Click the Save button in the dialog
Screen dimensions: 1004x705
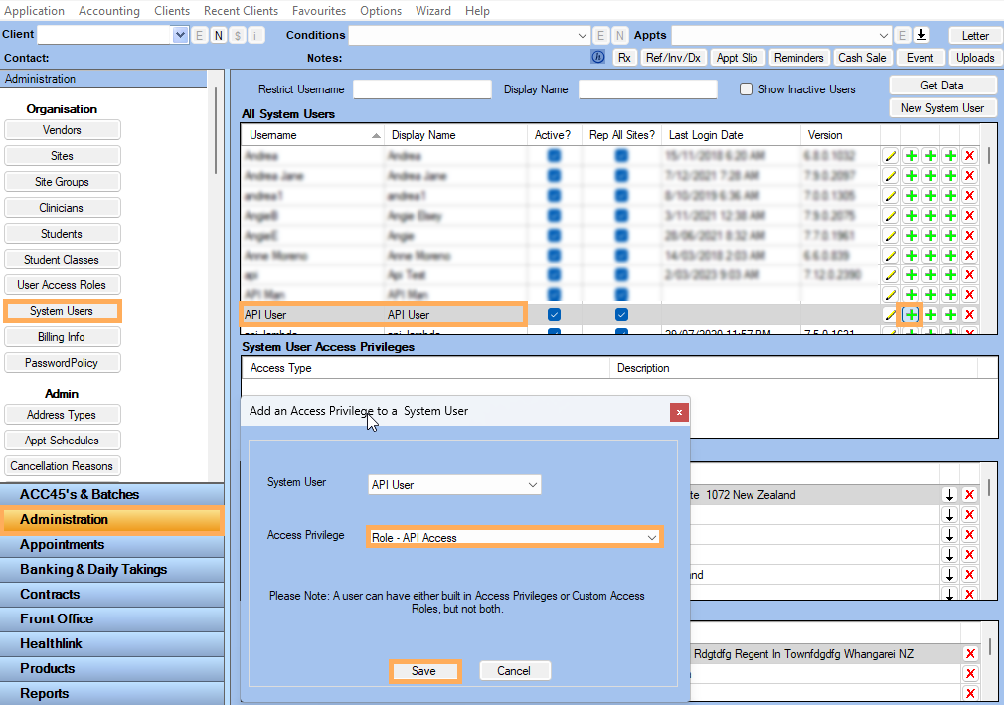coord(423,671)
